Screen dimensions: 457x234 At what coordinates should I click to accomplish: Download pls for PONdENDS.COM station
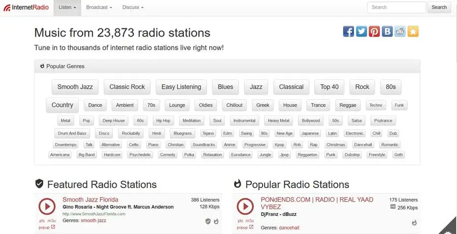pyautogui.click(x=240, y=221)
